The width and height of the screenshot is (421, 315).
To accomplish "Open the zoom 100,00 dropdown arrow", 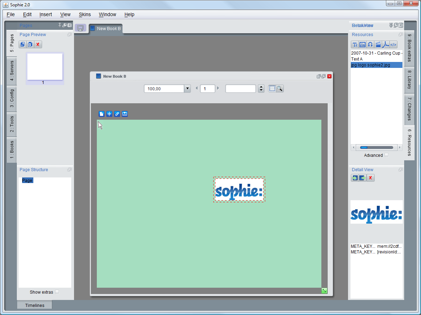I will (187, 89).
